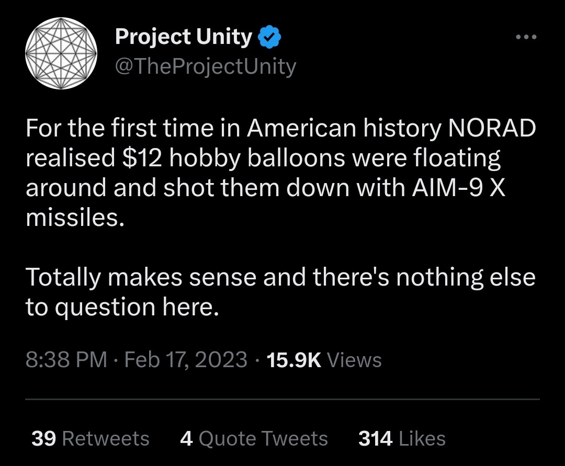View the 39 Retweets list
565x466 pixels.
[x=91, y=439]
